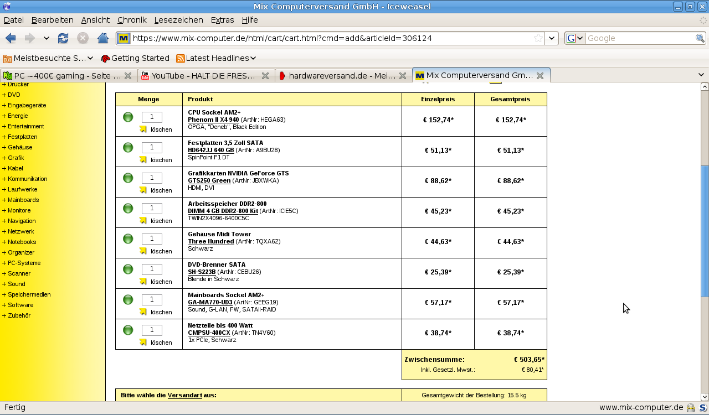The width and height of the screenshot is (709, 415).
Task: Open the Bearbeiten menu
Action: [53, 20]
